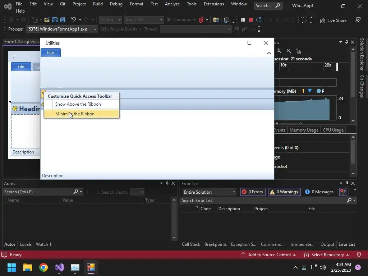
Task: Click the Diagnostic Tools chart reset icon
Action: (299, 51)
